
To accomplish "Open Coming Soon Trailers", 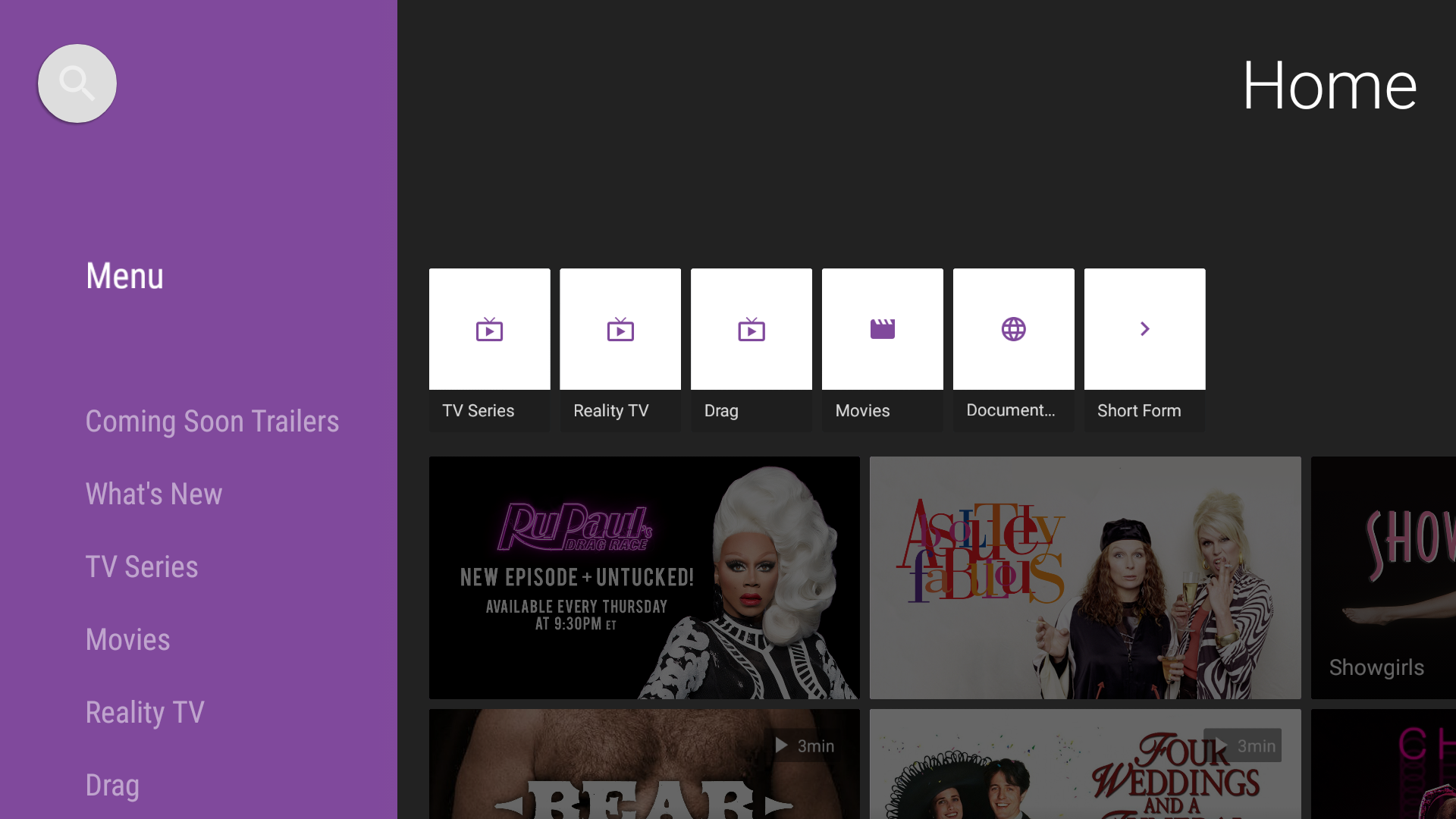I will [212, 422].
